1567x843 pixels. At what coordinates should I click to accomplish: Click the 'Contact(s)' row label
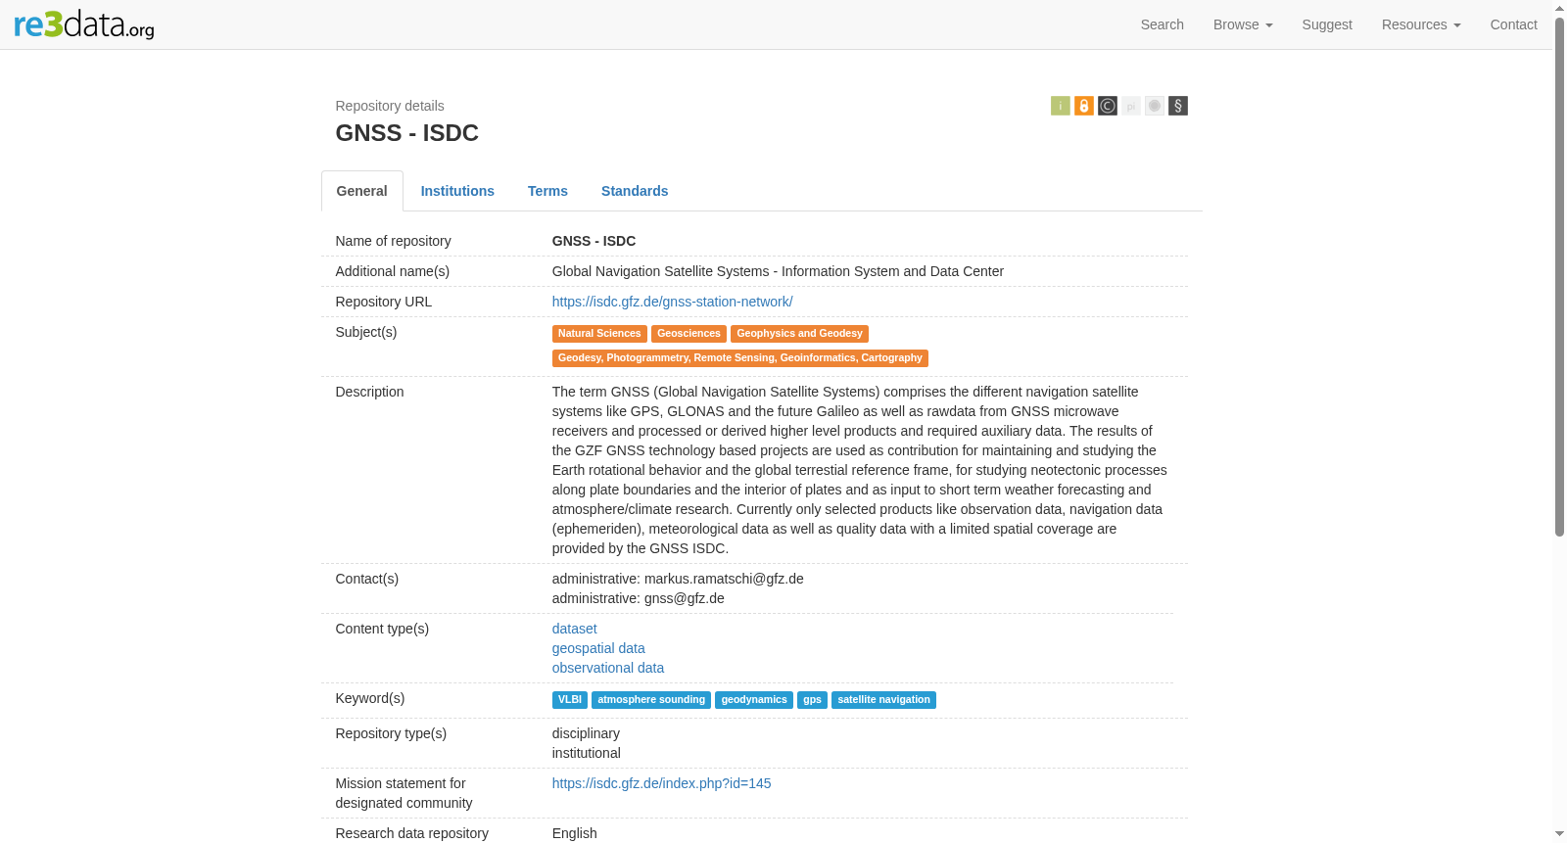[x=367, y=579]
